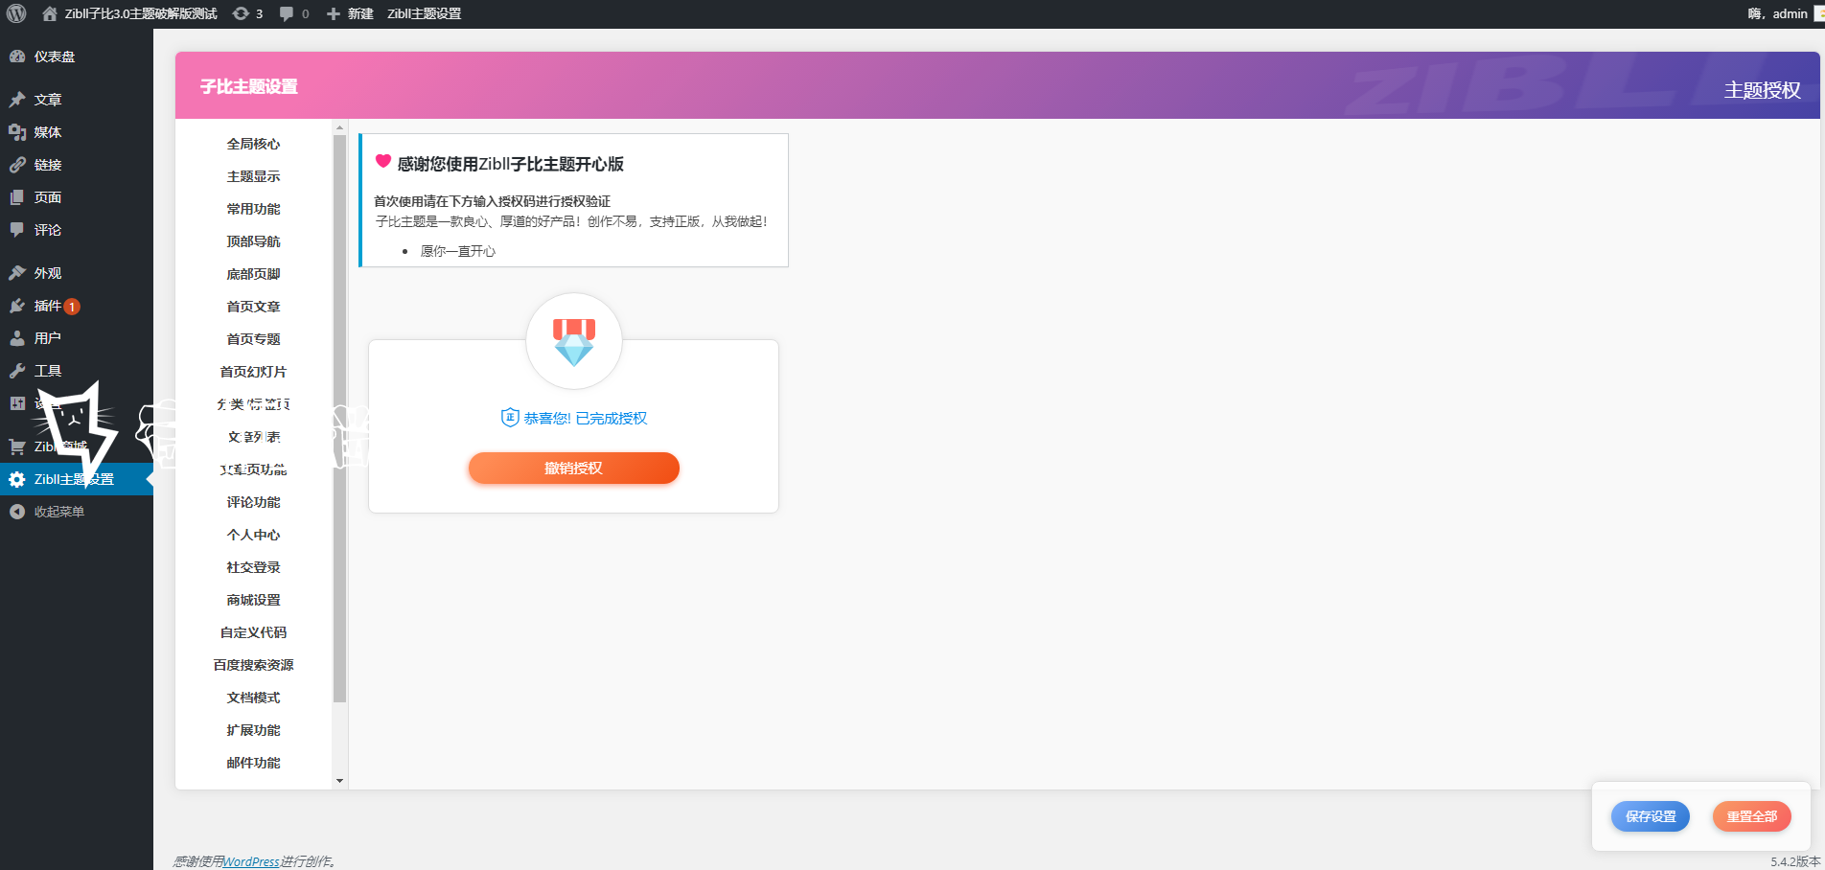Screen dimensions: 1825x870
Task: Select the 邮件功能 settings tab
Action: click(x=254, y=763)
